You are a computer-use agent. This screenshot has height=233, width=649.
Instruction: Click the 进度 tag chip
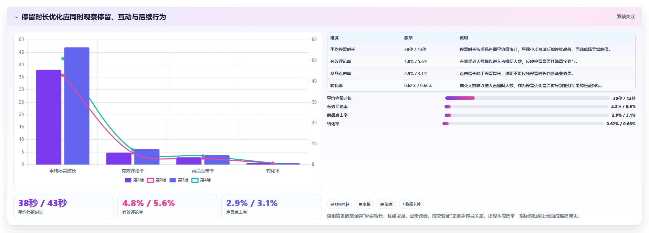tap(386, 204)
